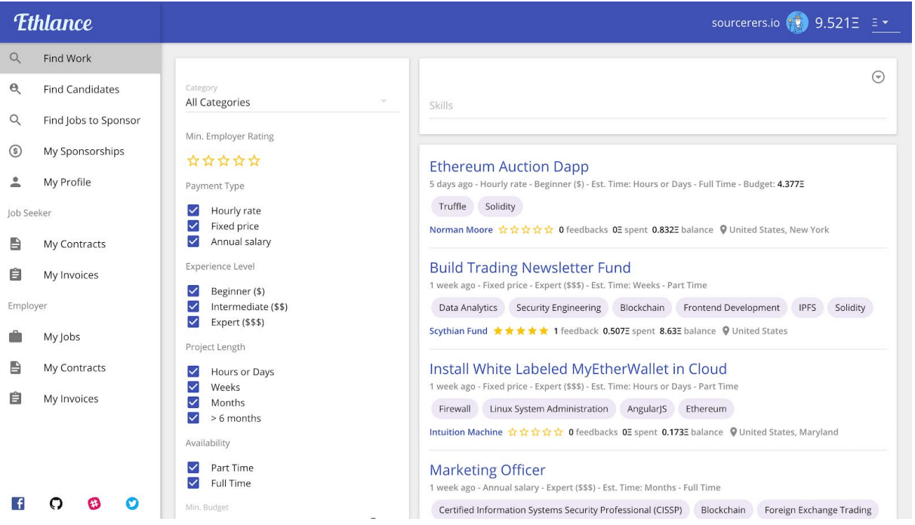Click the Truffle skill chip
915x525 pixels.
[452, 206]
